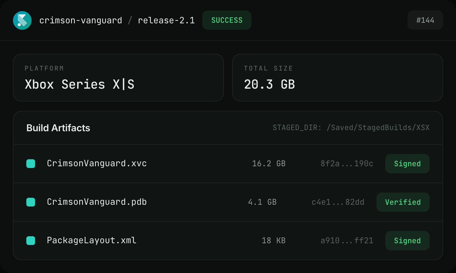Click the teal square beside CrimsonVanguard.pdb
456x273 pixels.
(31, 202)
